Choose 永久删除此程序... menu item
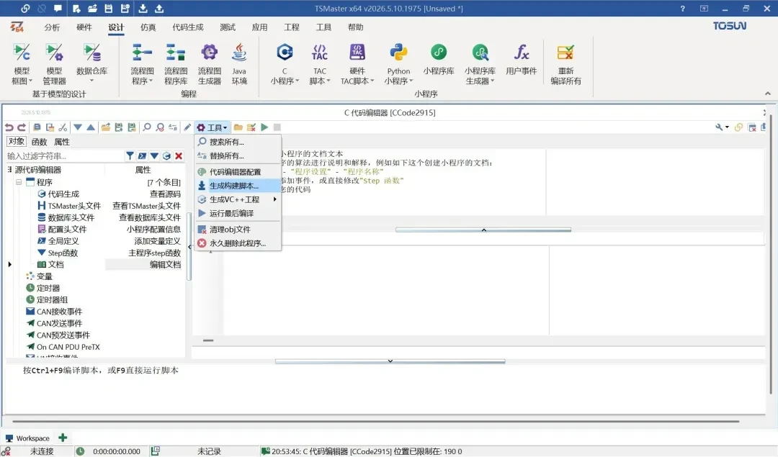778x457 pixels. pyautogui.click(x=238, y=243)
